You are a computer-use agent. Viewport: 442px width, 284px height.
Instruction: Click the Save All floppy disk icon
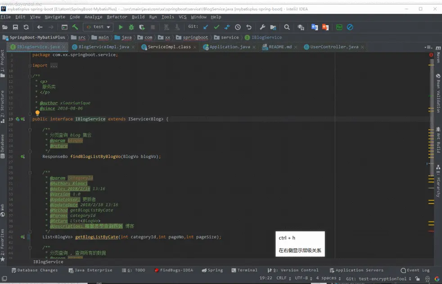coord(15,27)
